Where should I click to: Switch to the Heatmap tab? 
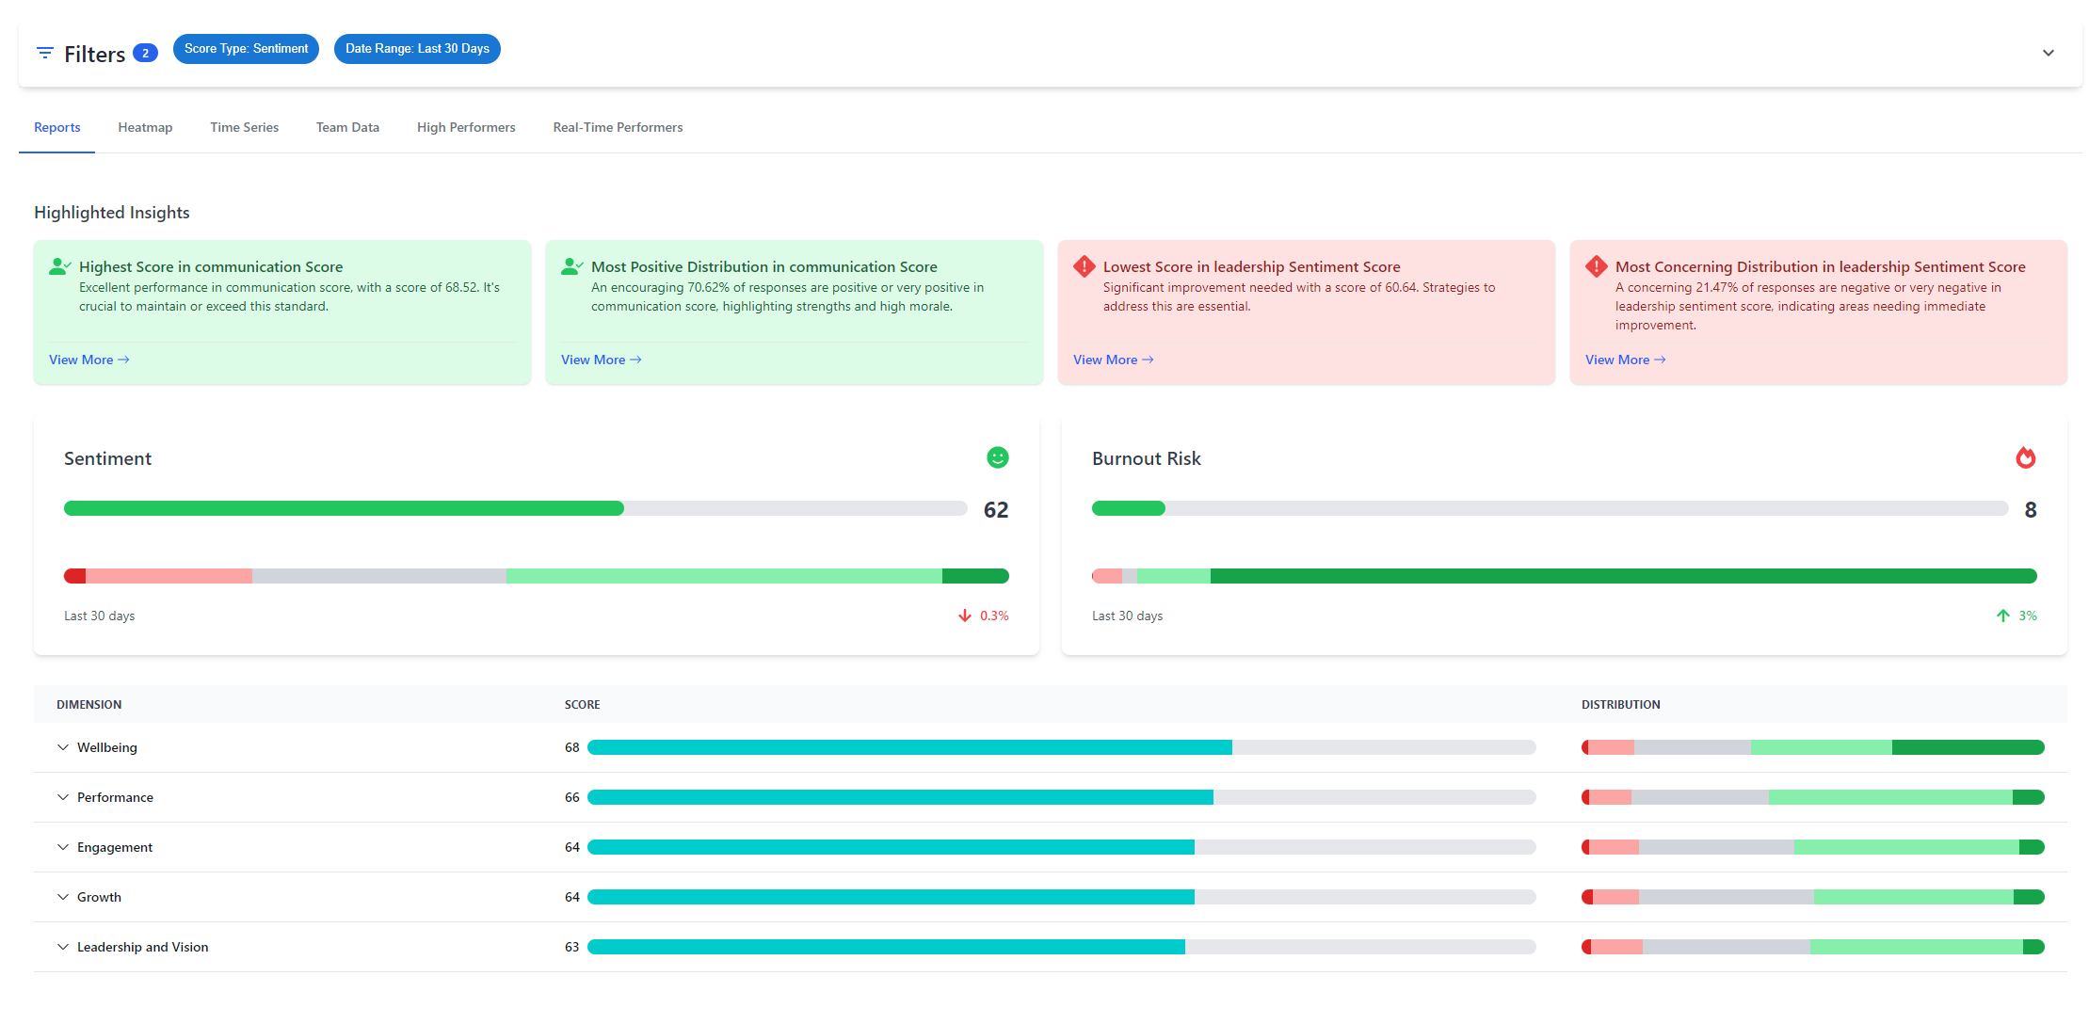(x=145, y=127)
